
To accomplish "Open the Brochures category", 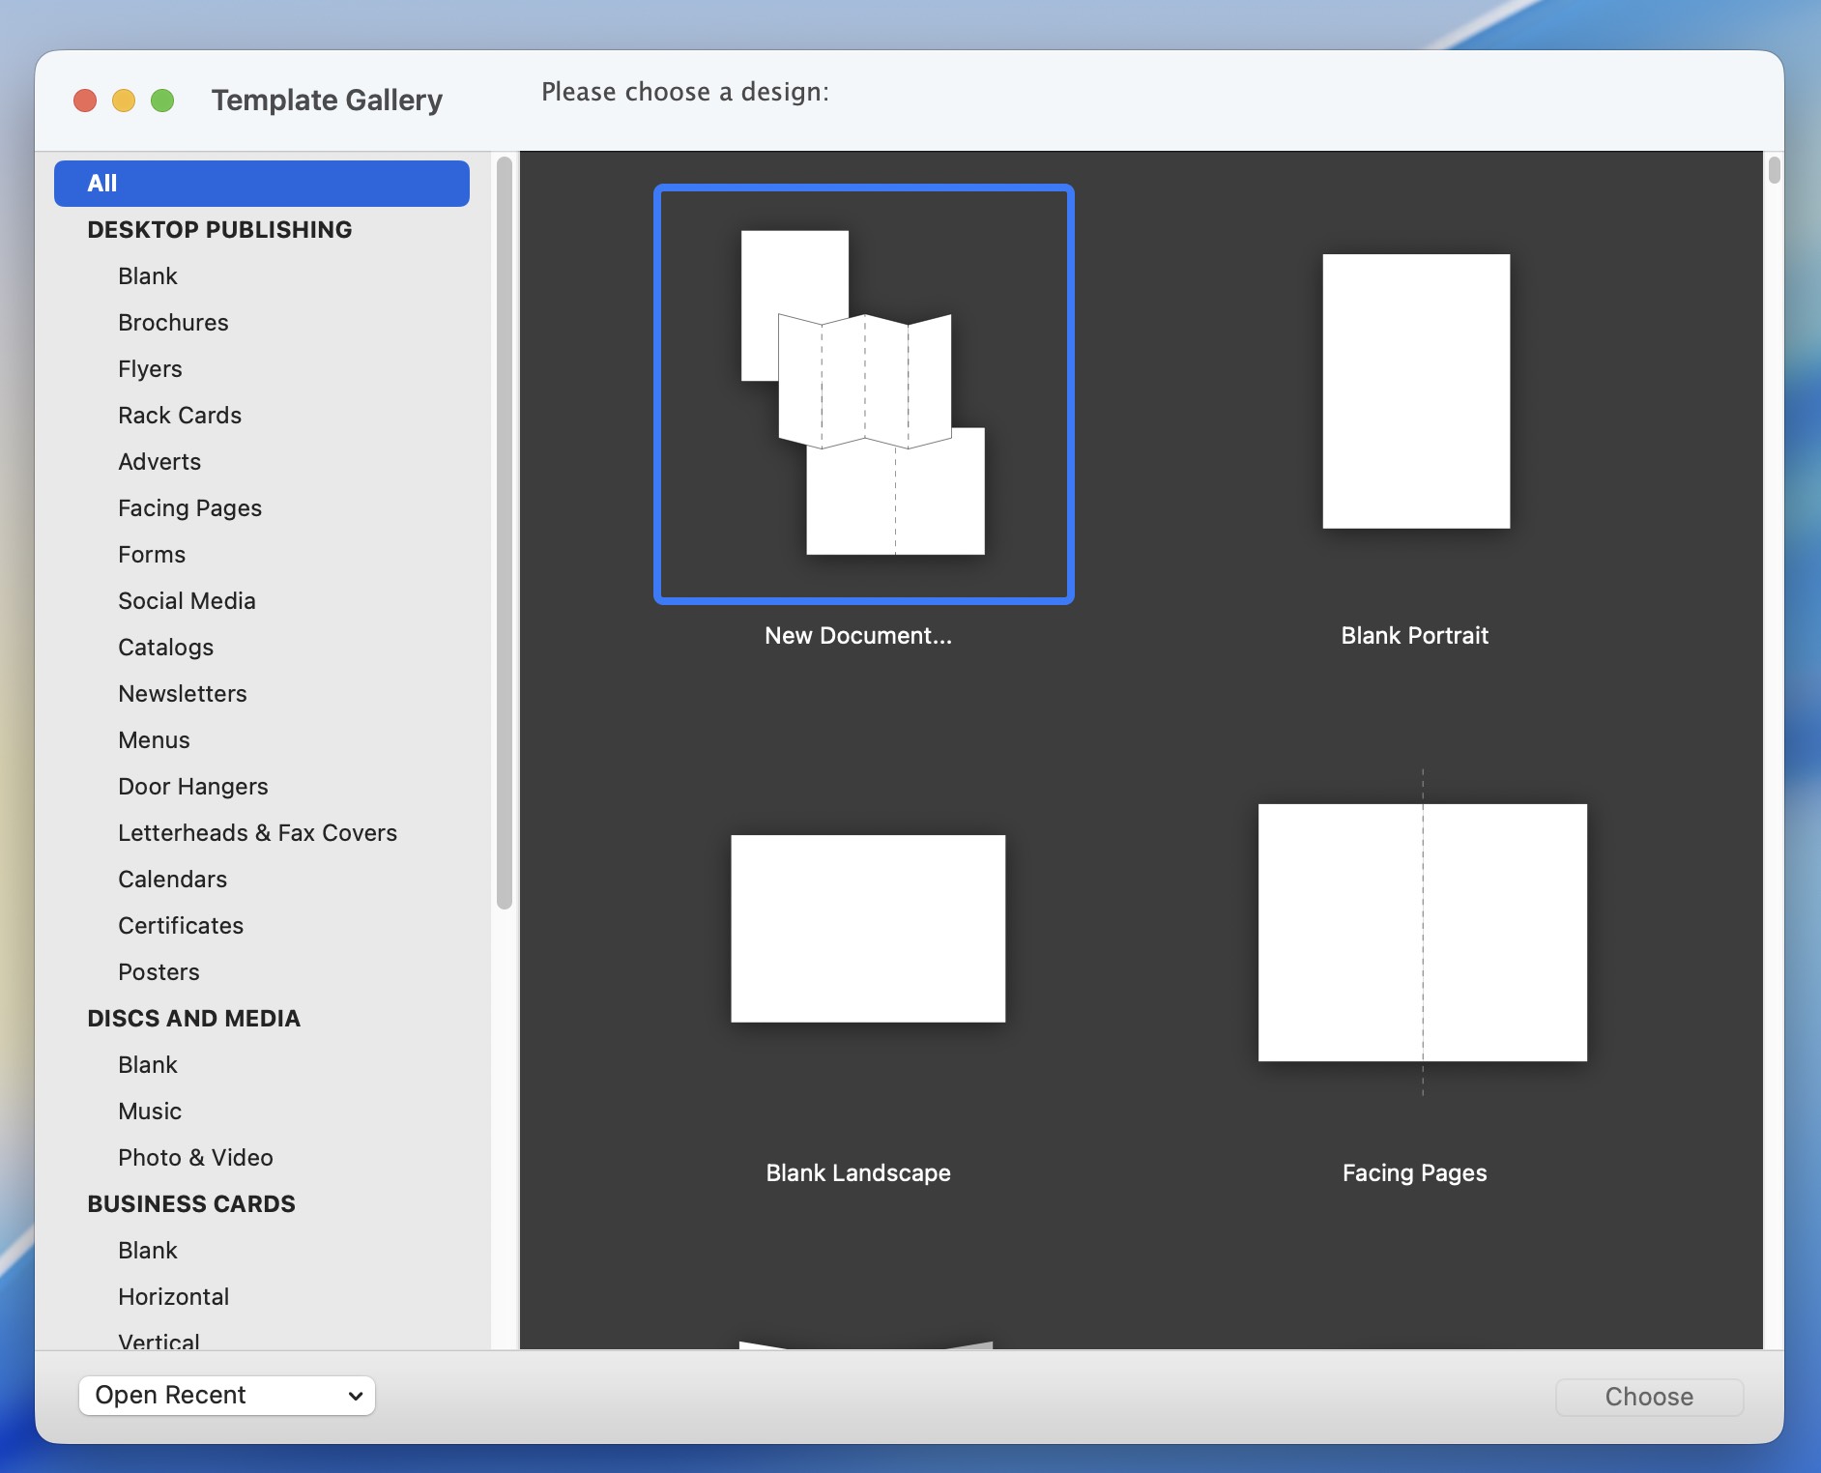I will coord(173,323).
